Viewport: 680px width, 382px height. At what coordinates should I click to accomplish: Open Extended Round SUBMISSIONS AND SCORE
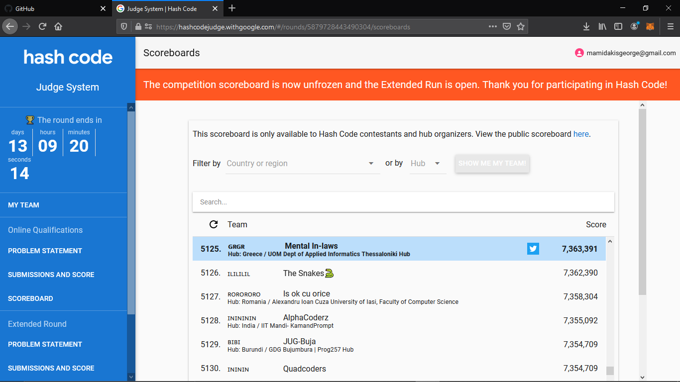[51, 368]
